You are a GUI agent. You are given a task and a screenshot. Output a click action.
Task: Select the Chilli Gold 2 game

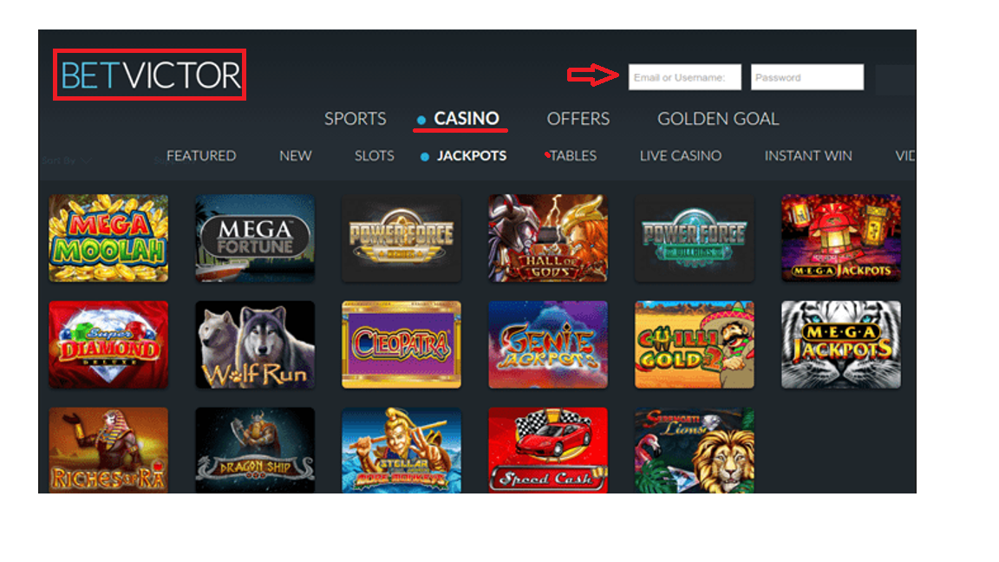(x=695, y=344)
